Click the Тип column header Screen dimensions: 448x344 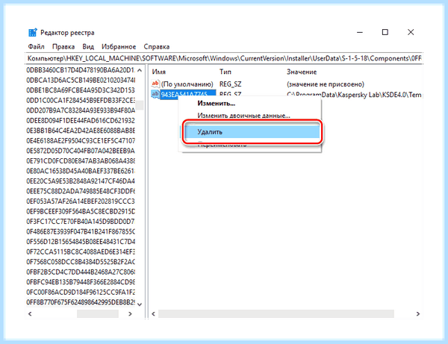point(225,72)
